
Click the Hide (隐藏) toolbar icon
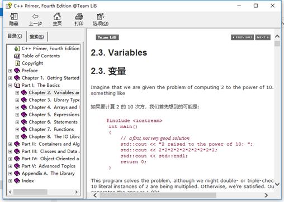pos(14,17)
